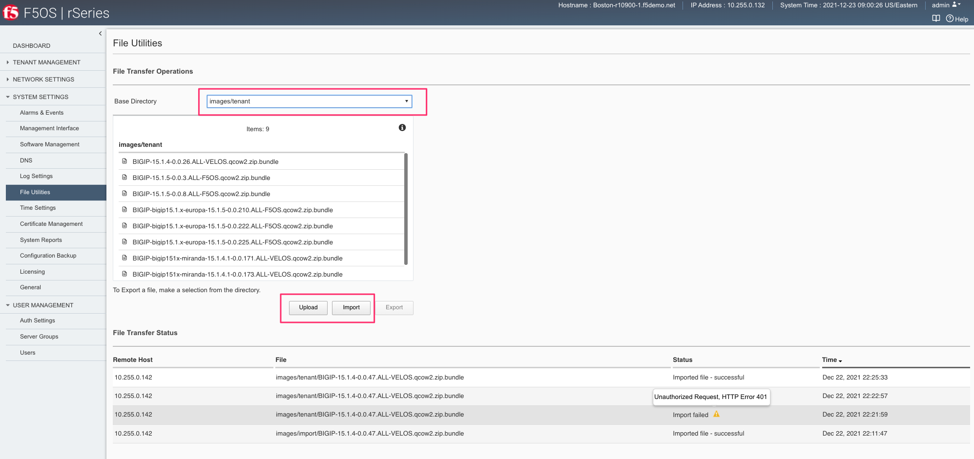Open Help in the header
The height and width of the screenshot is (459, 974).
[x=957, y=19]
